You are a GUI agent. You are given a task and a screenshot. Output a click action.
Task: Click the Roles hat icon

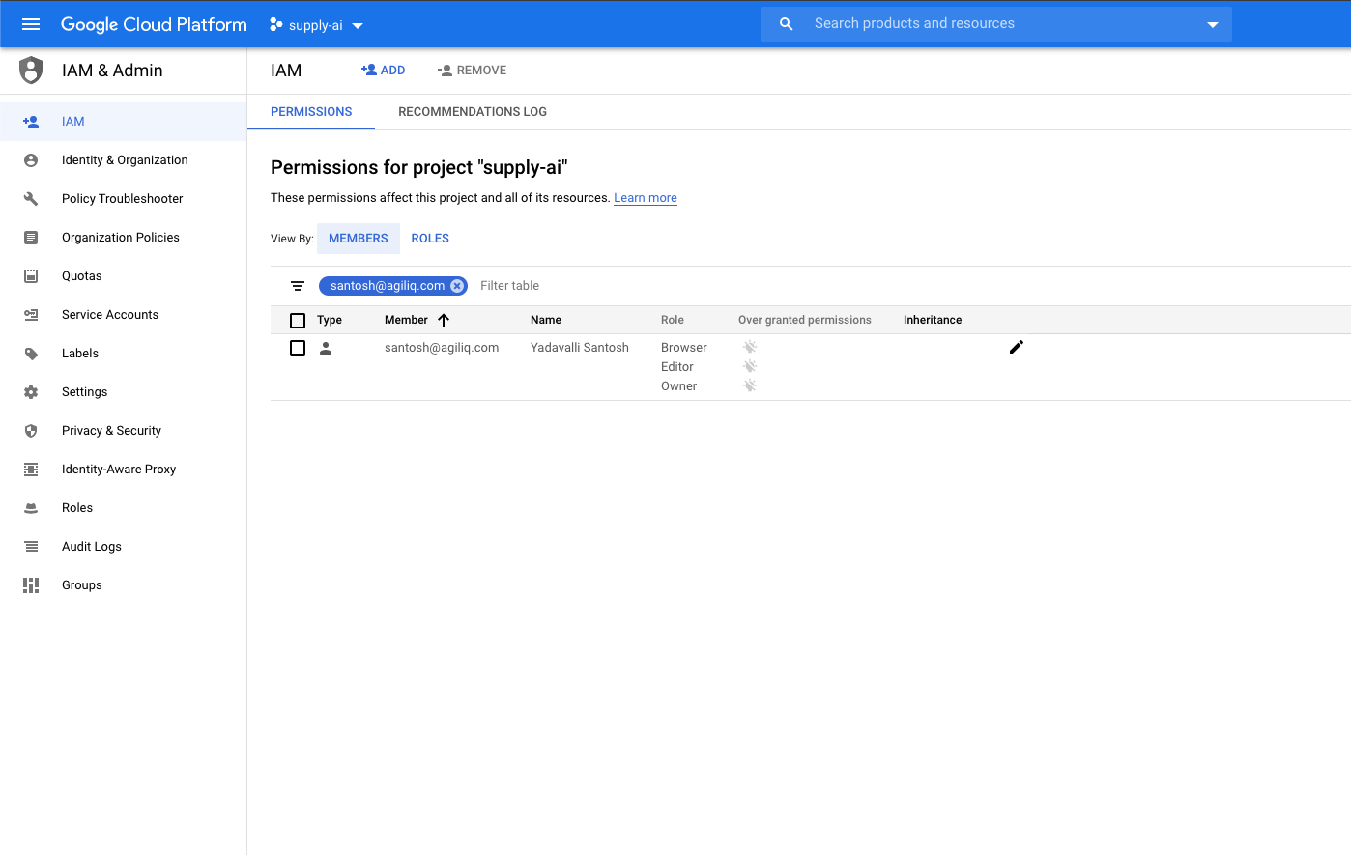31,508
